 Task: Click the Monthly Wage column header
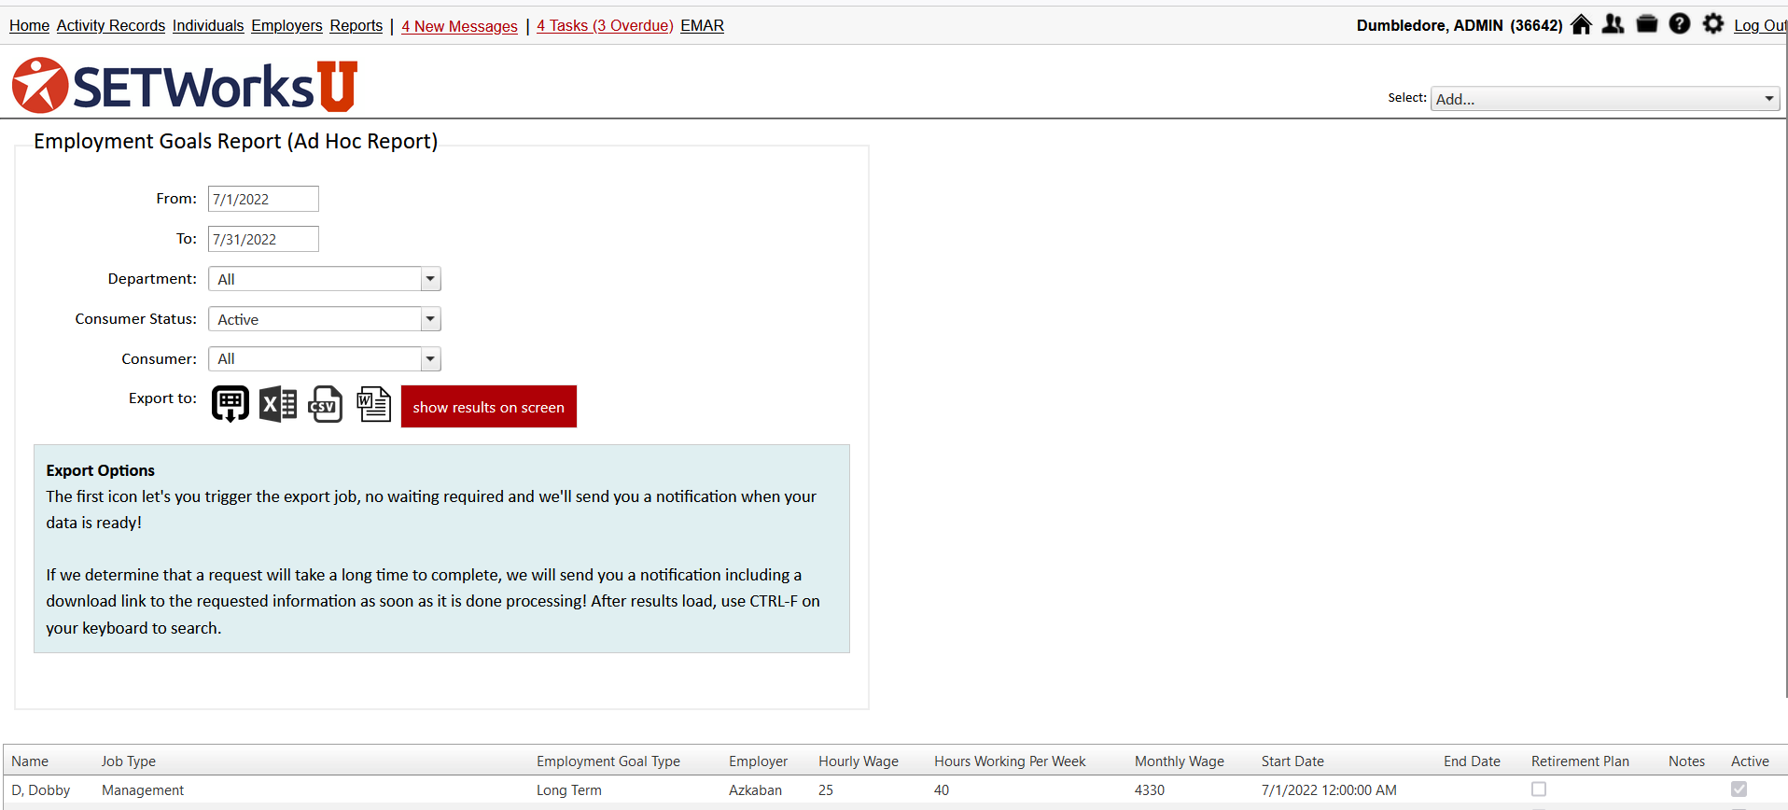1180,761
